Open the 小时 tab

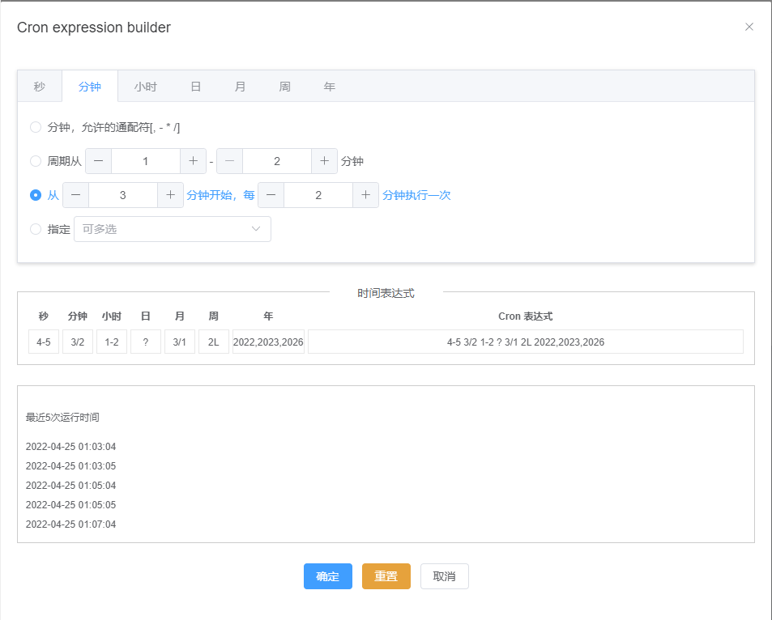[145, 87]
